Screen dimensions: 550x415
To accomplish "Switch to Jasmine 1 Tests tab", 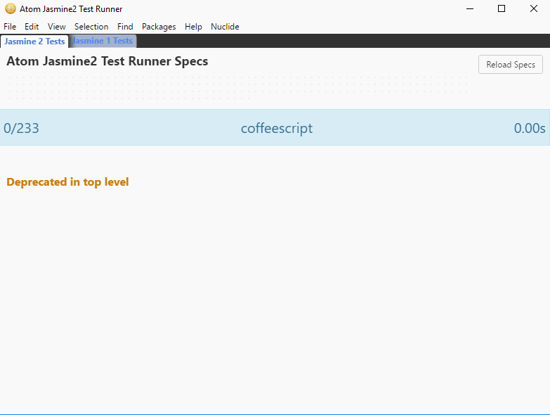I will 103,41.
